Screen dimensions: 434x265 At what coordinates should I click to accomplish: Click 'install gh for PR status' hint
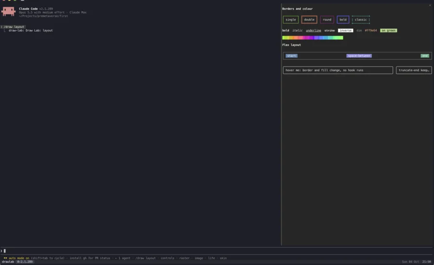(90, 258)
